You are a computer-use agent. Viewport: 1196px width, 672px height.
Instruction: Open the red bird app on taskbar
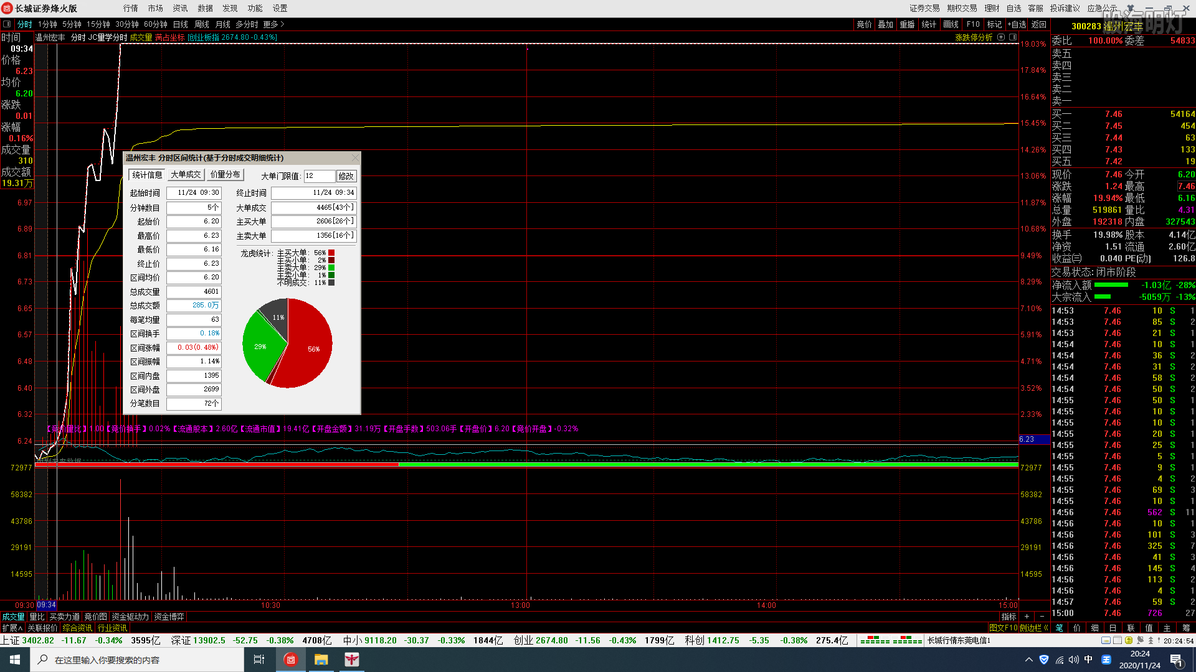(352, 660)
